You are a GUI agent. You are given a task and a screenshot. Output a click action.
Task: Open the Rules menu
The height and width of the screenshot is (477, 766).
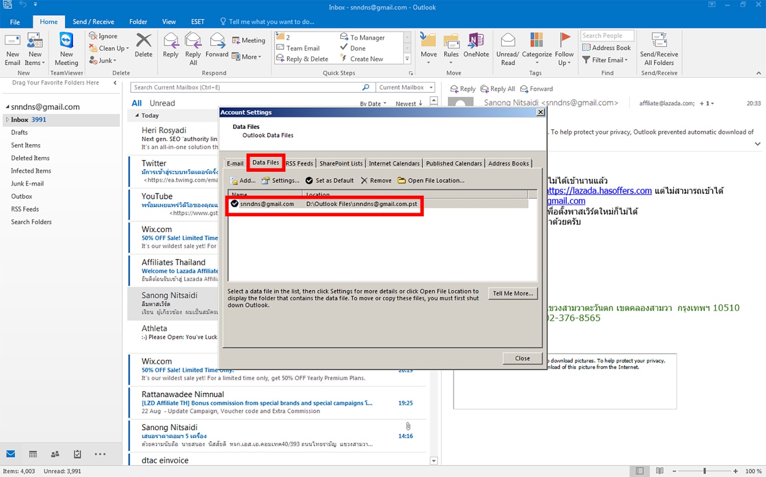[x=451, y=49]
